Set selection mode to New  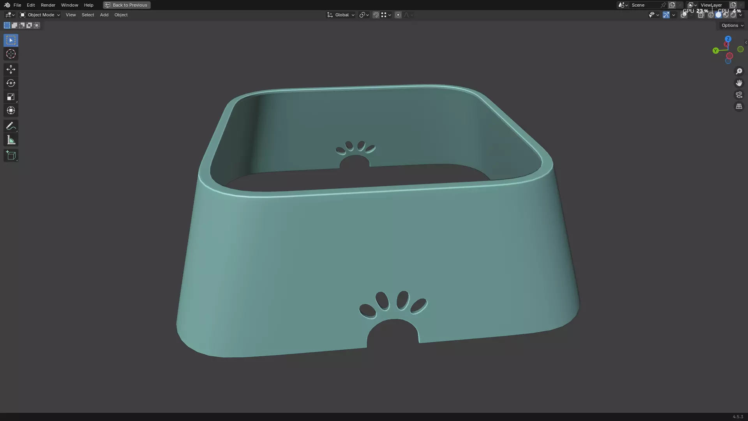tap(7, 25)
